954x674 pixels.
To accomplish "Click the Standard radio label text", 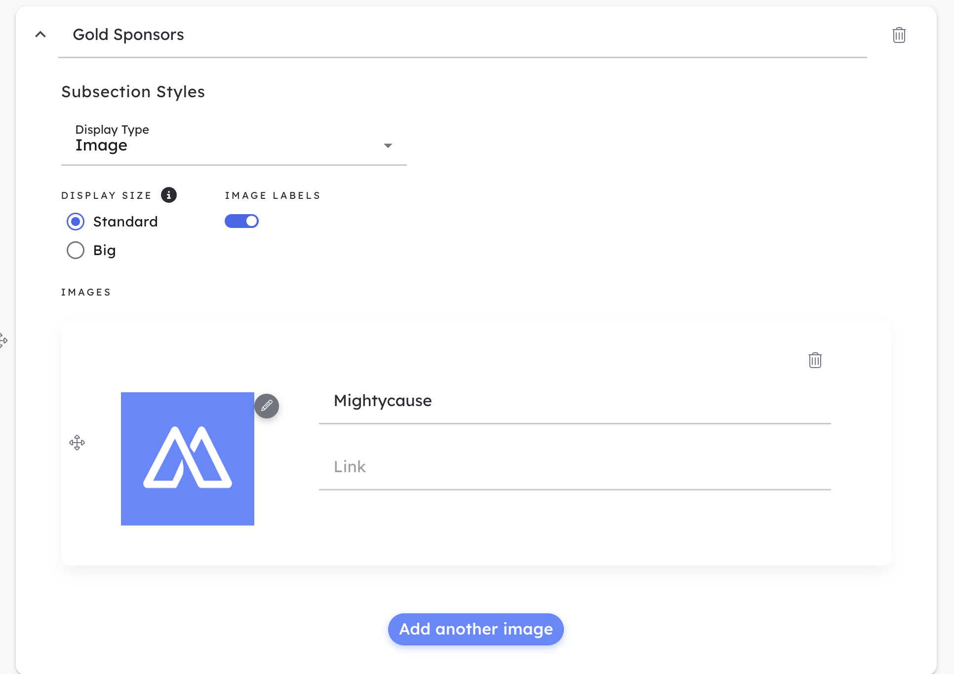I will (125, 222).
